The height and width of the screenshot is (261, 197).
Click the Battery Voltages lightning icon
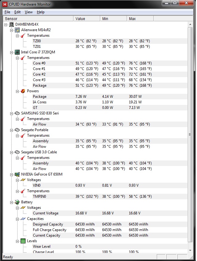pos(23,208)
